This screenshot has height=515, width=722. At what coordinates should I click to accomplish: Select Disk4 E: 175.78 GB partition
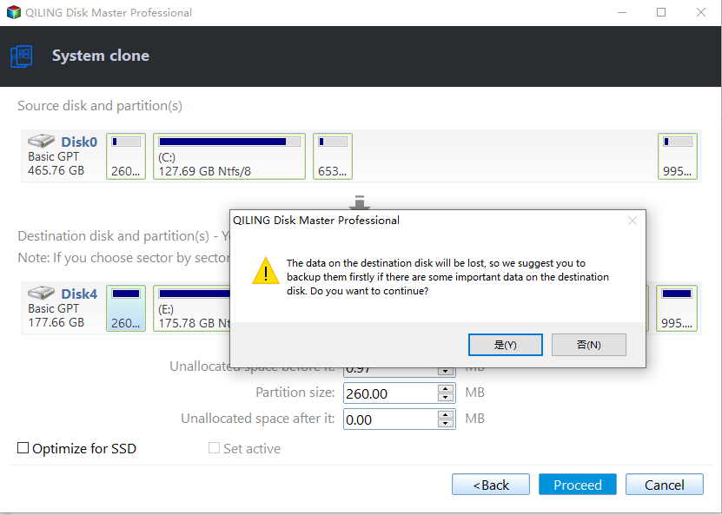click(x=191, y=308)
